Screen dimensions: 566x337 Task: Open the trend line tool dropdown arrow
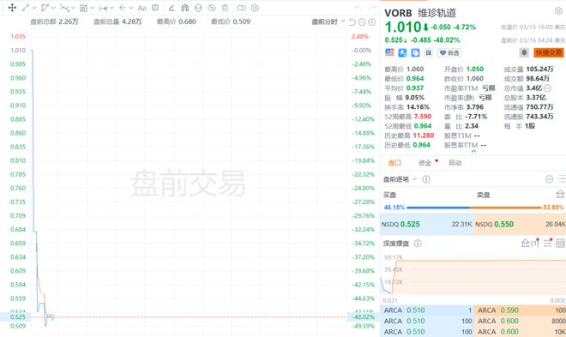[34, 8]
